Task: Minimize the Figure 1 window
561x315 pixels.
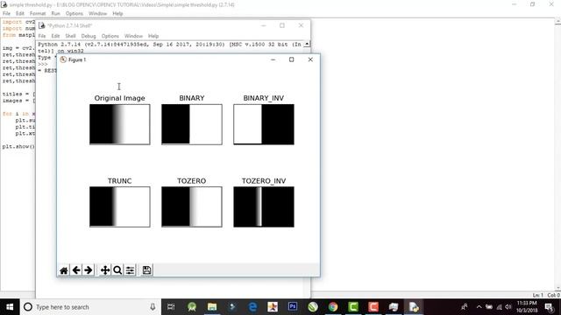Action: pos(273,59)
